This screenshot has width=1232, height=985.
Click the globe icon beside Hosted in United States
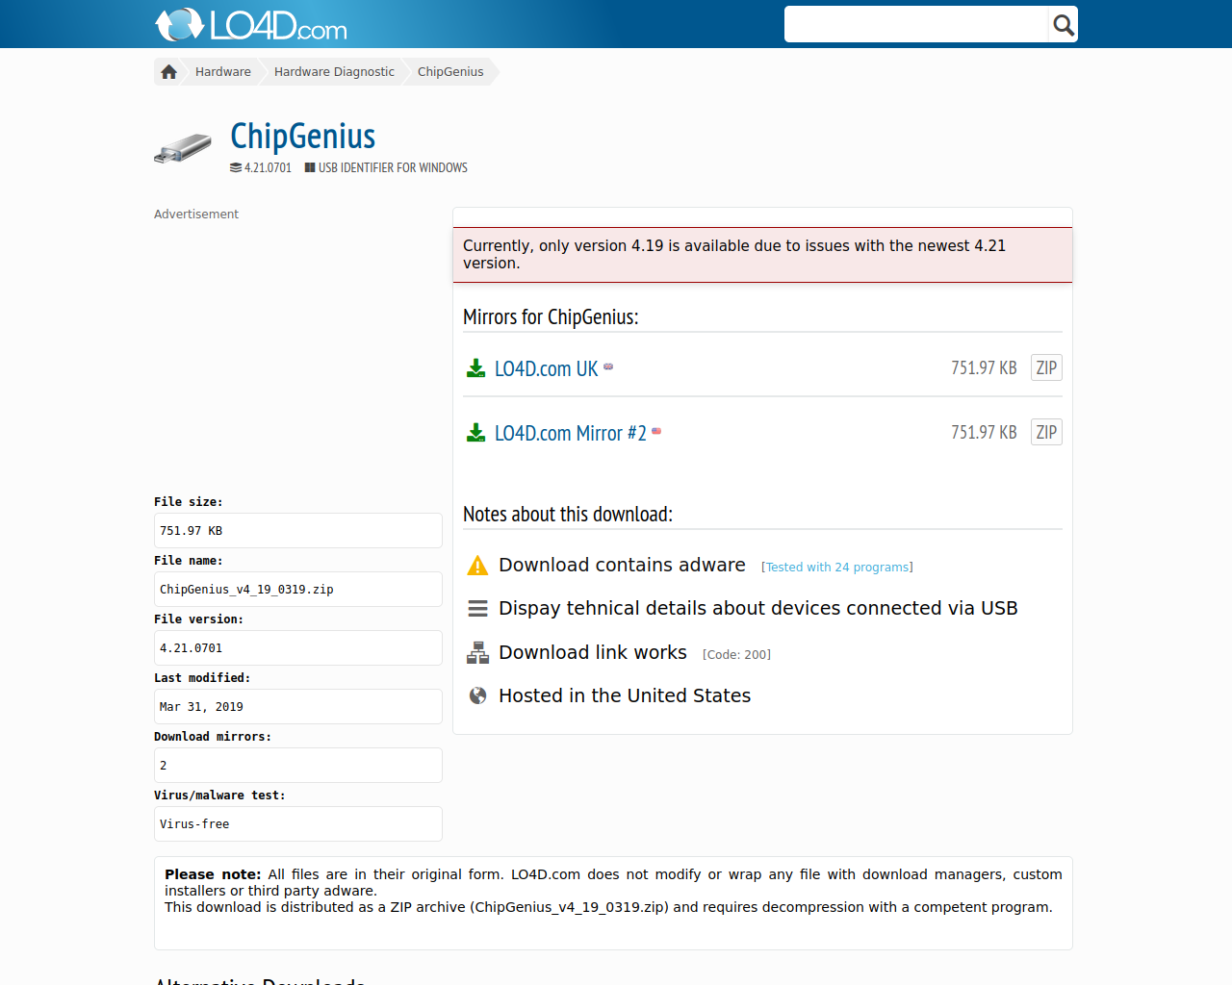pyautogui.click(x=477, y=695)
